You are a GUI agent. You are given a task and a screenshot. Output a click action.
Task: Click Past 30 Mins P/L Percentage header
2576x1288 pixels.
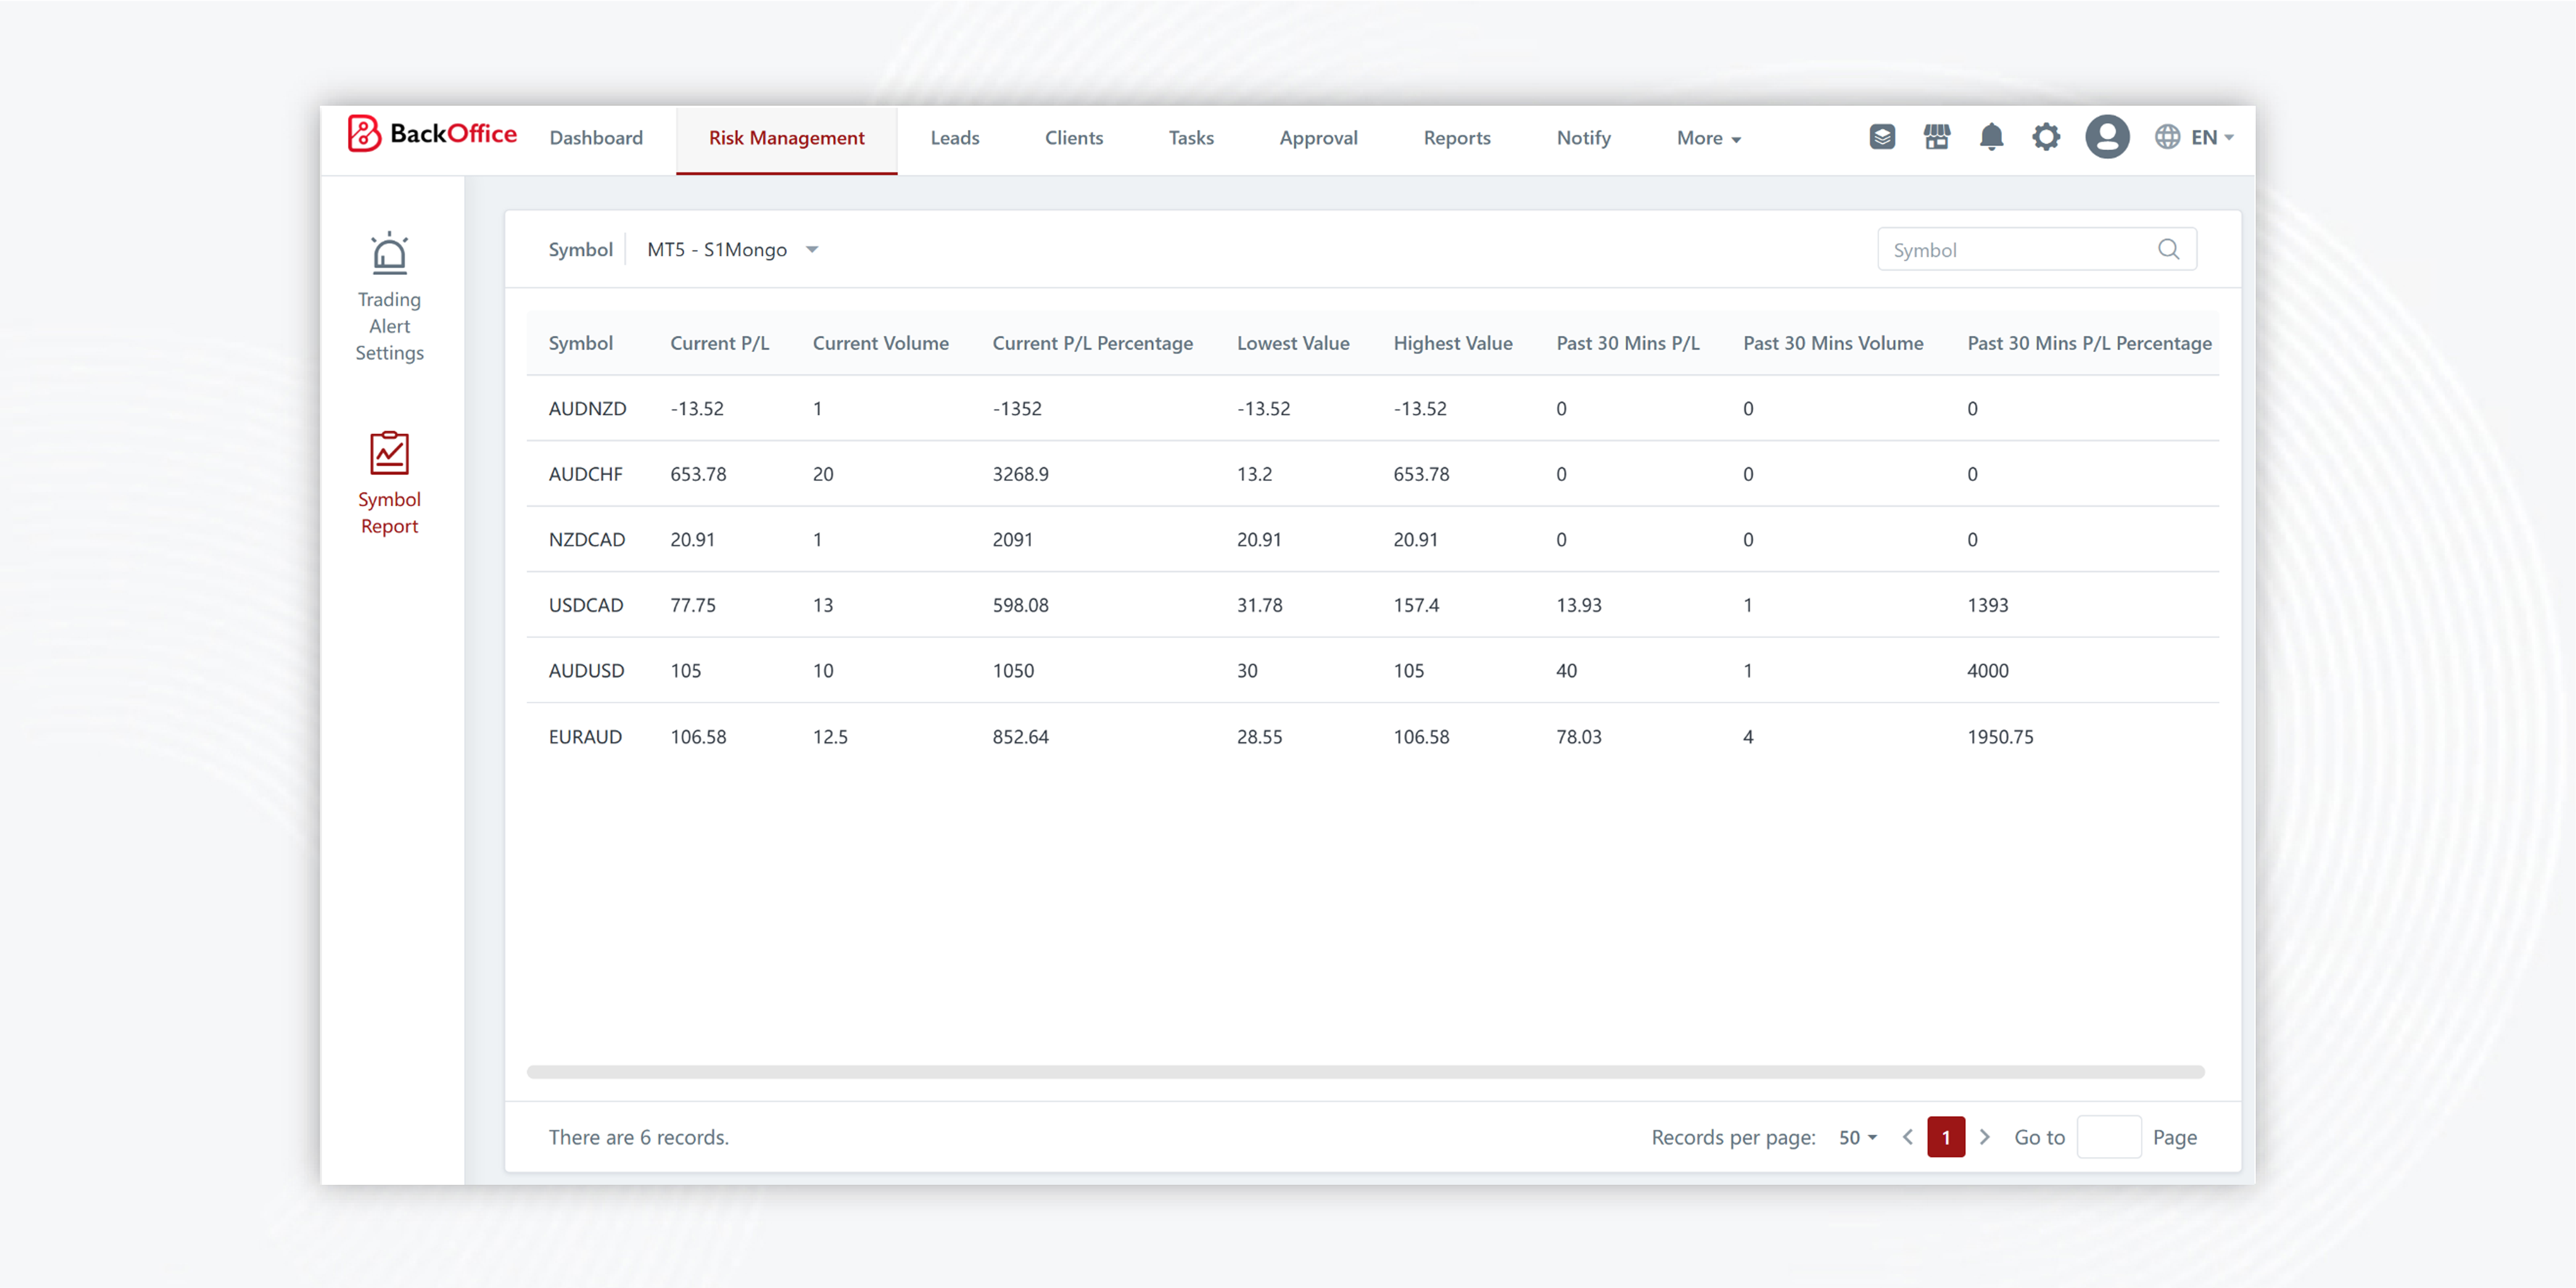tap(2089, 343)
